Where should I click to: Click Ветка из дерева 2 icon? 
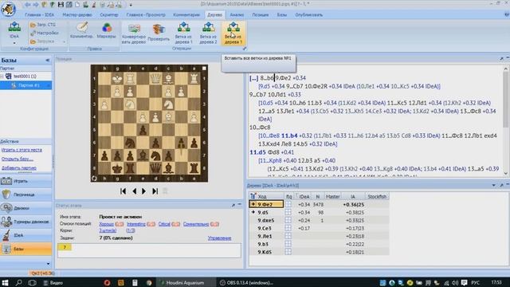tap(208, 33)
